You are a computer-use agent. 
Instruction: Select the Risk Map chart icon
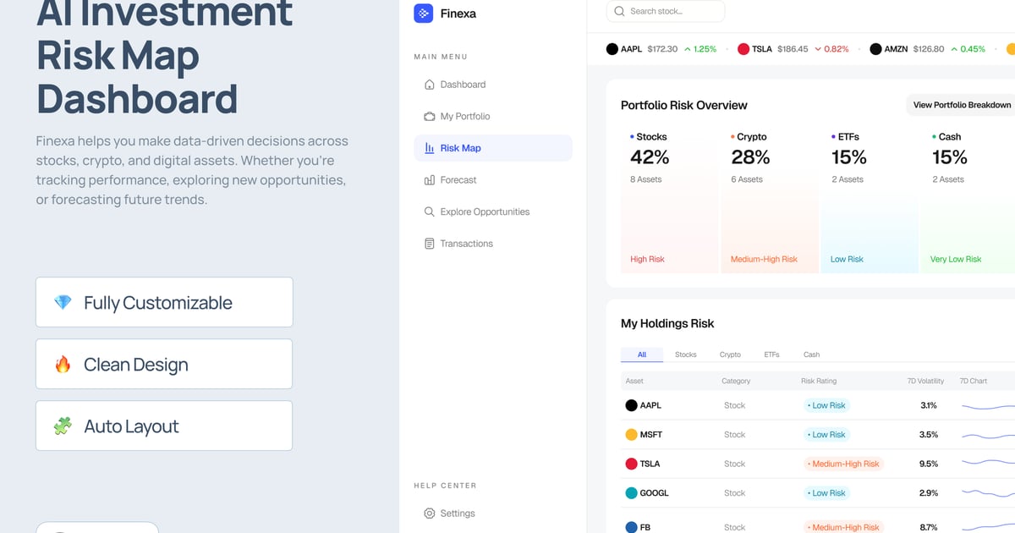coord(430,148)
